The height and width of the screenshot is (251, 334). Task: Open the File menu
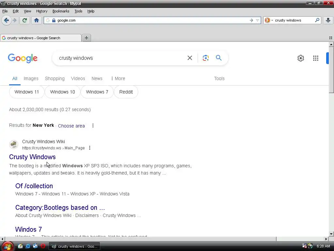(5, 11)
